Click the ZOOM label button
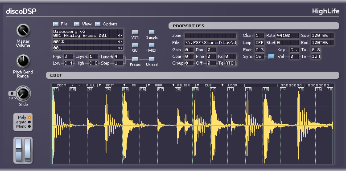This screenshot has width=346, height=171. point(61,85)
